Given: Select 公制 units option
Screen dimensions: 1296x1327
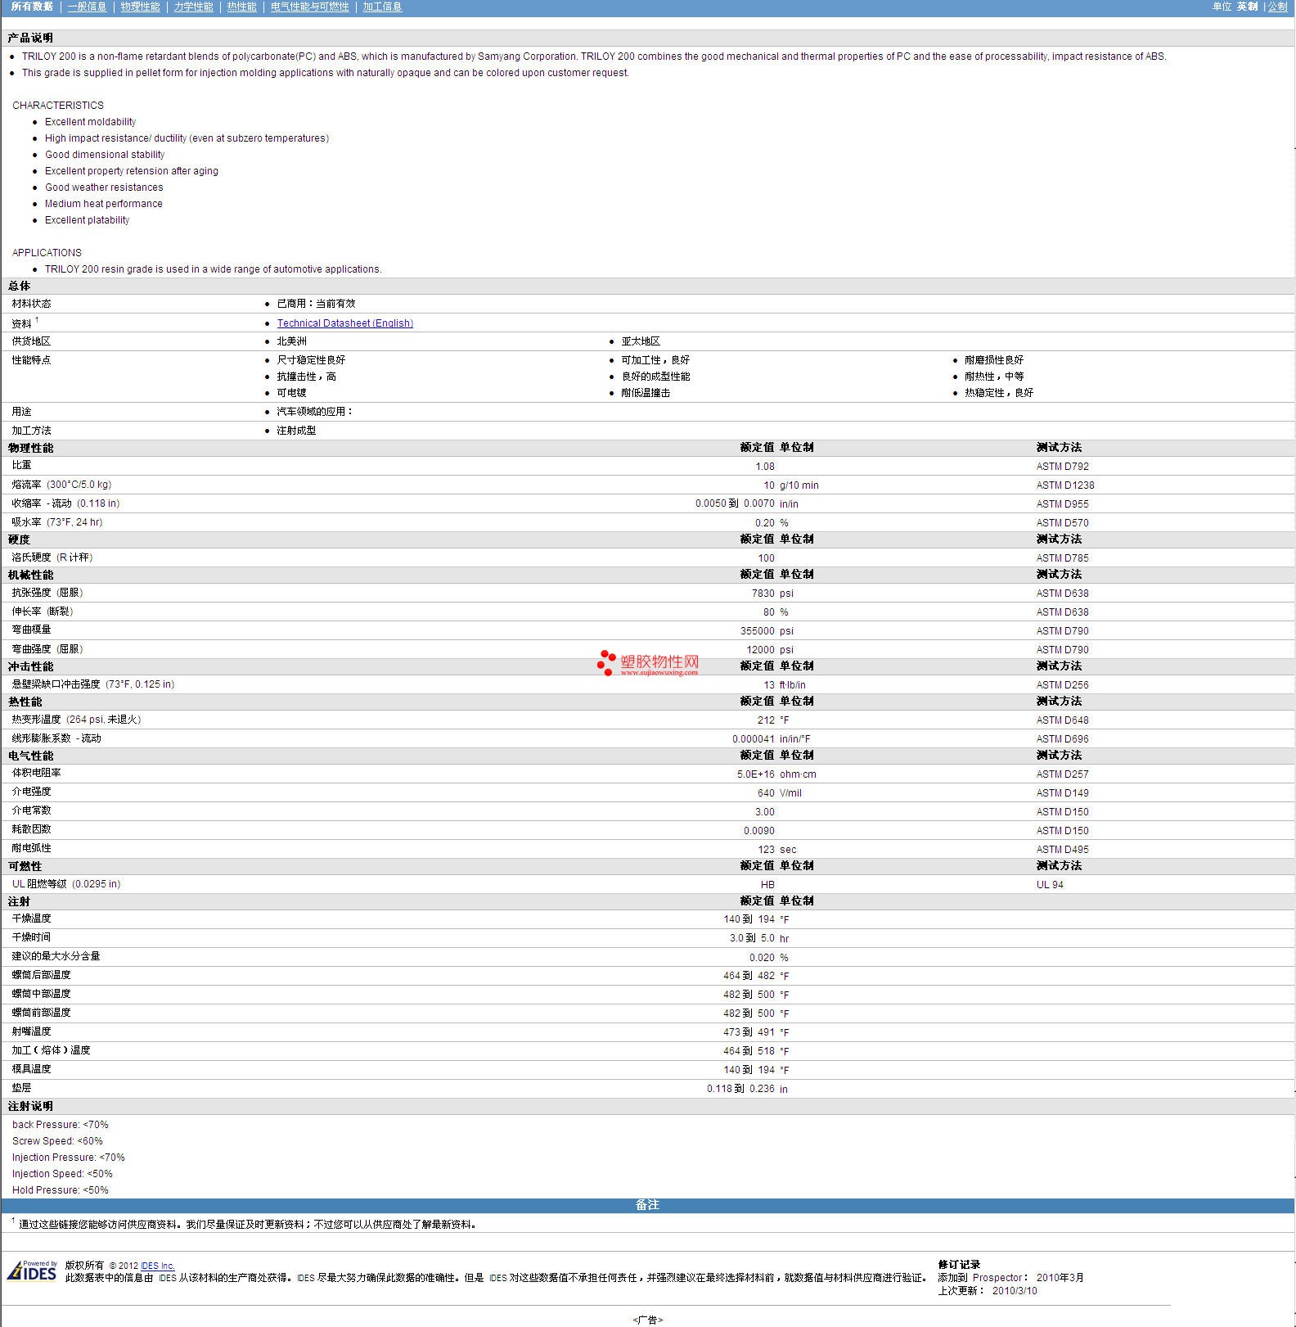Looking at the screenshot, I should point(1277,7).
